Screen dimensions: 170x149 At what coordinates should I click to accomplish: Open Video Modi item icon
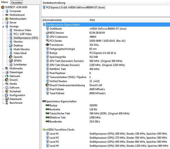[x=11, y=53]
